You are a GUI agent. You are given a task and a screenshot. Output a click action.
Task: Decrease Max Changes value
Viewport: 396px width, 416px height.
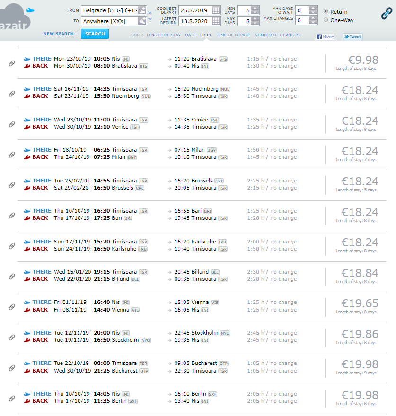pyautogui.click(x=313, y=22)
